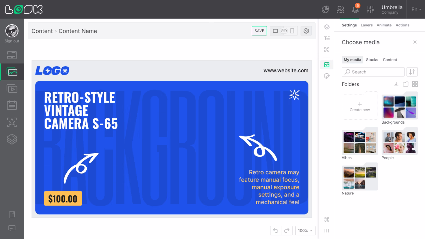Select portrait orientation toggle

[x=292, y=31]
